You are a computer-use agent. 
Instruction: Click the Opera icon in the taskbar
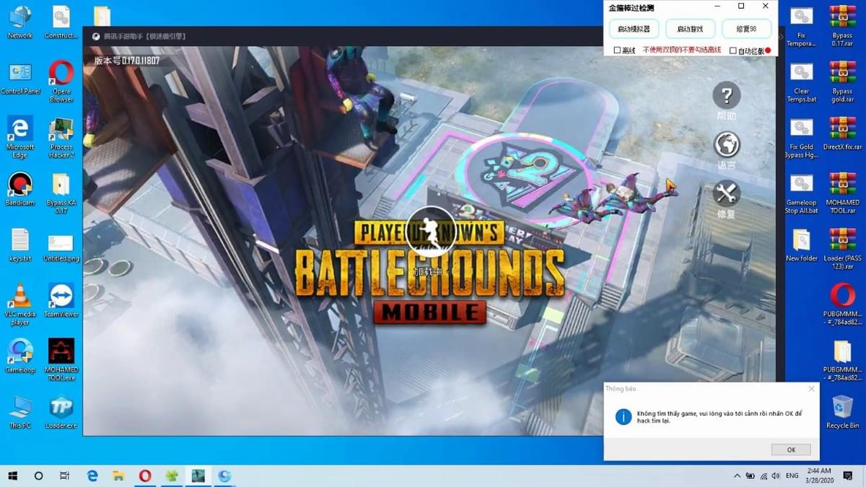point(145,475)
